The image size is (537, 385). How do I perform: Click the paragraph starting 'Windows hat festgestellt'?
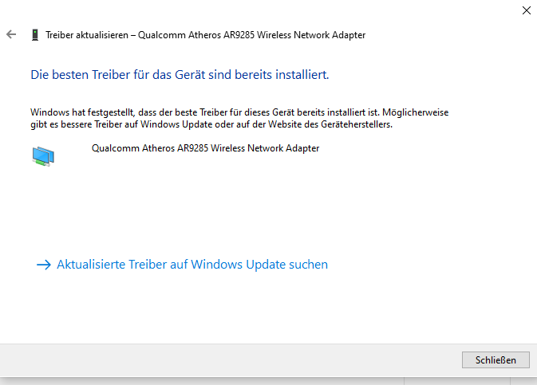click(239, 118)
